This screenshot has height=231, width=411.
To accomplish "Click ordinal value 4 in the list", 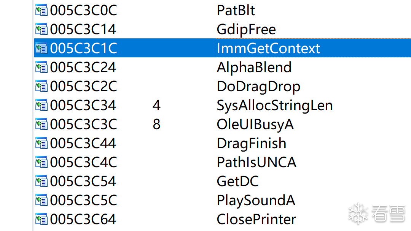I will [156, 105].
